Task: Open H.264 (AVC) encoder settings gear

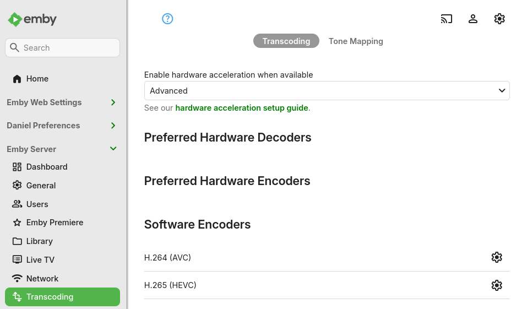Action: click(497, 257)
